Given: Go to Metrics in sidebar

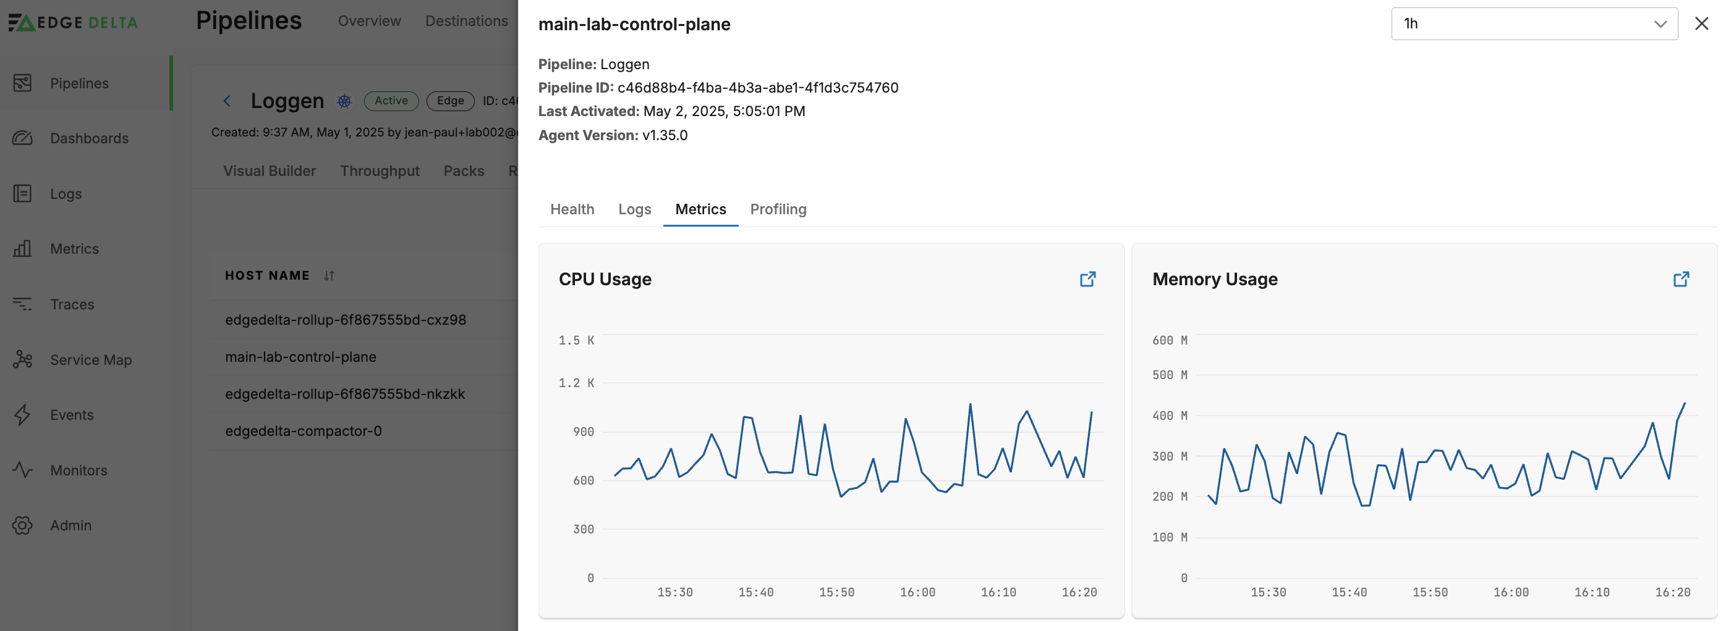Looking at the screenshot, I should pyautogui.click(x=74, y=248).
